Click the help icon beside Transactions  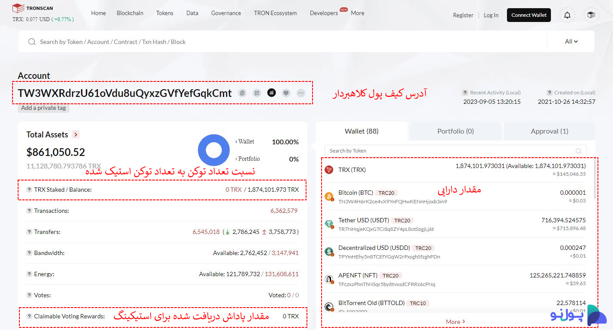coord(29,211)
